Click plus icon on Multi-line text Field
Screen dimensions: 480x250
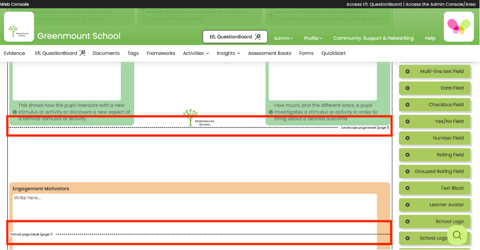click(408, 71)
